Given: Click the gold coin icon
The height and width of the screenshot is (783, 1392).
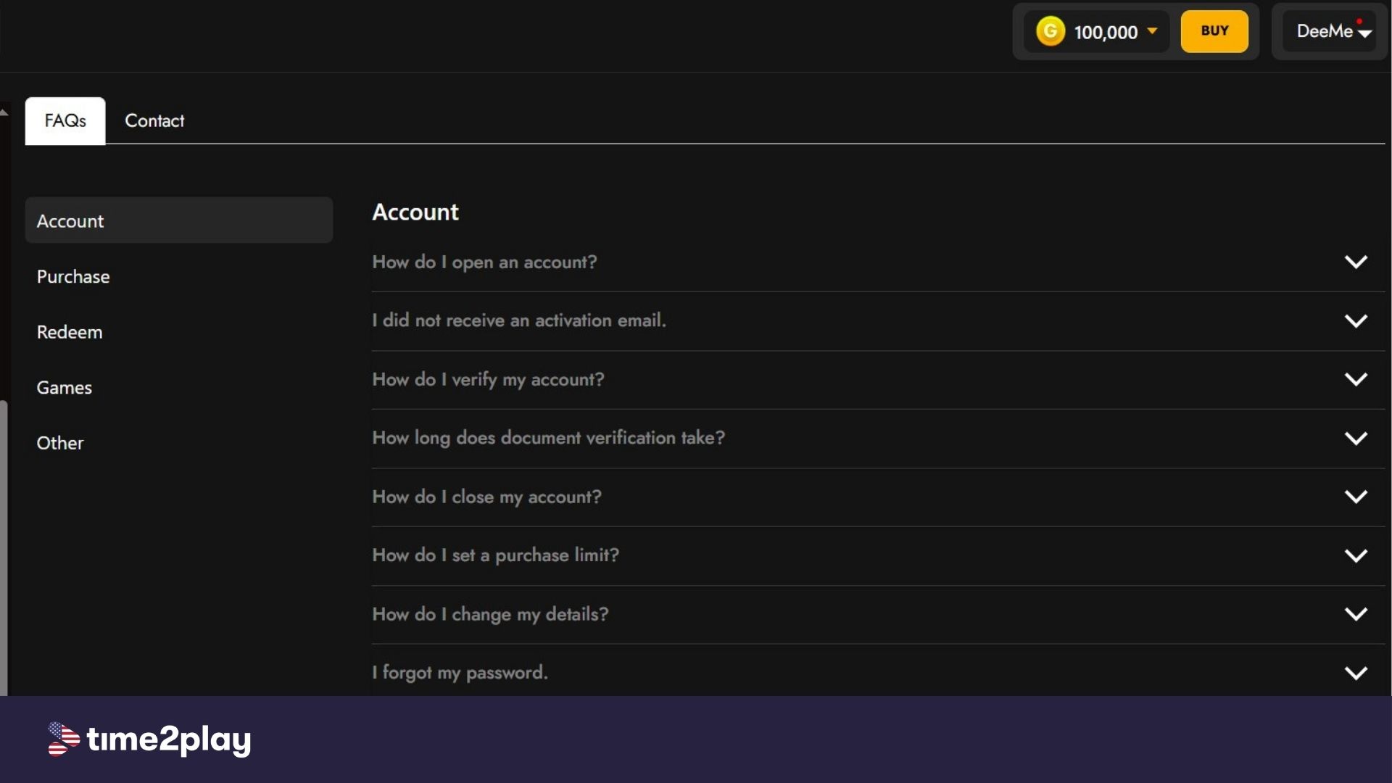Looking at the screenshot, I should [x=1050, y=31].
